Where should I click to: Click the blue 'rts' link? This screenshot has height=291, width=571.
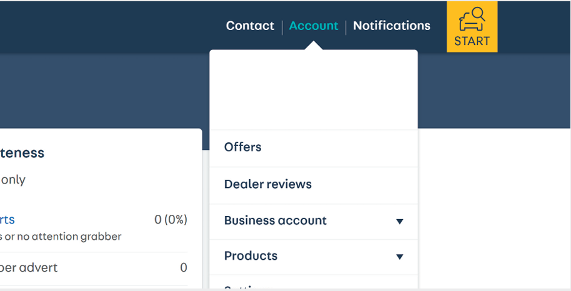tap(7, 220)
